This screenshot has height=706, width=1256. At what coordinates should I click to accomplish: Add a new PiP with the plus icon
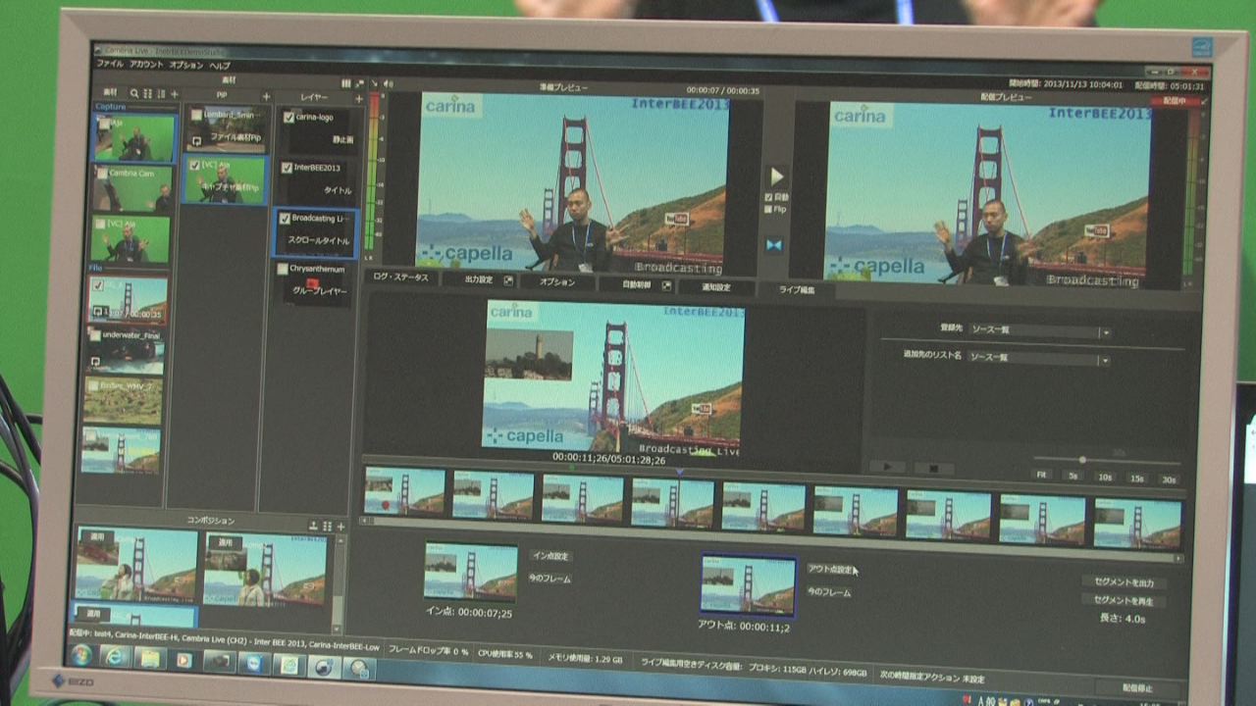click(266, 96)
